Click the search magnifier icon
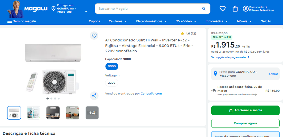The height and width of the screenshot is (137, 283). coord(204,9)
